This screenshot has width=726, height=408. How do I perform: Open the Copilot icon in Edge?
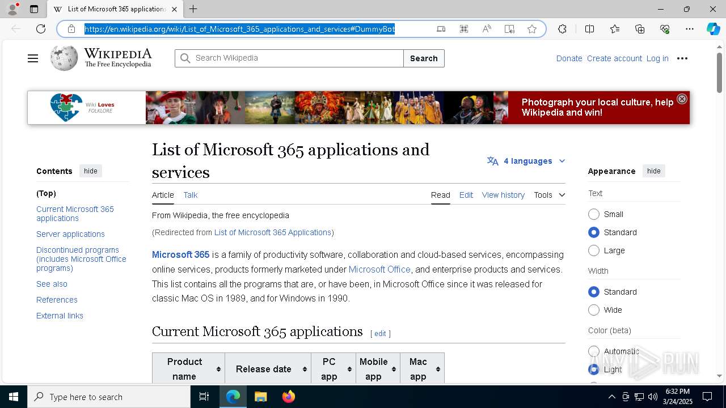click(x=713, y=29)
